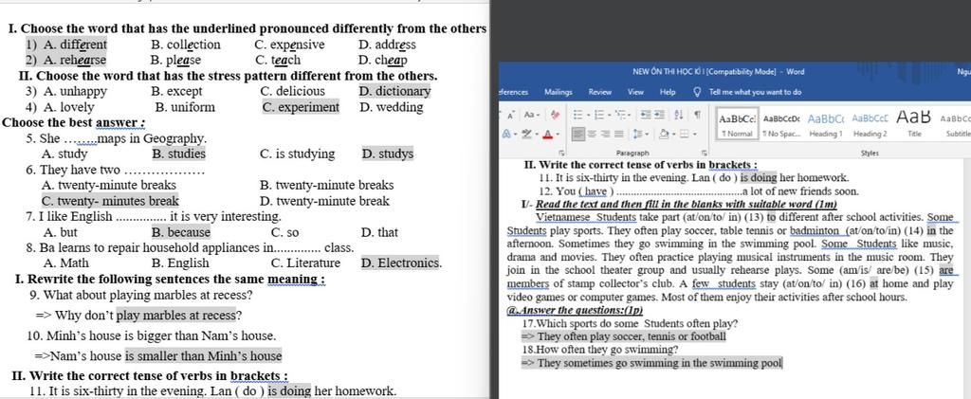971x399 pixels.
Task: Click the Line and Paragraph Spacing icon
Action: 636,134
